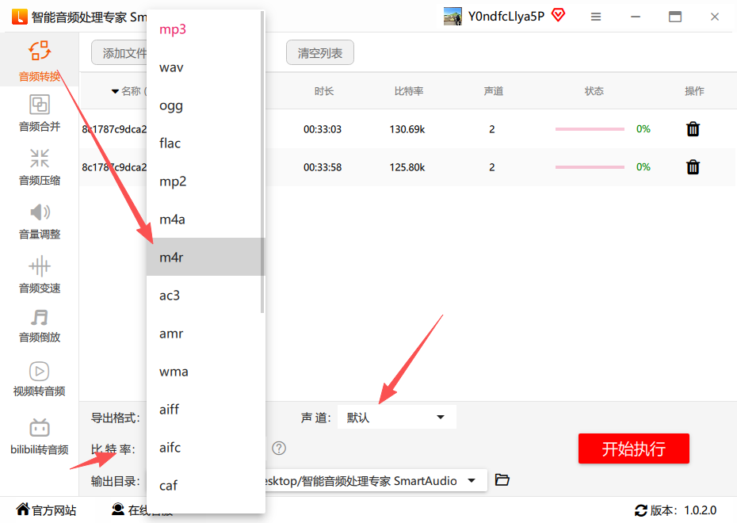Open the 音量调整 volume adjust tool

pyautogui.click(x=40, y=221)
